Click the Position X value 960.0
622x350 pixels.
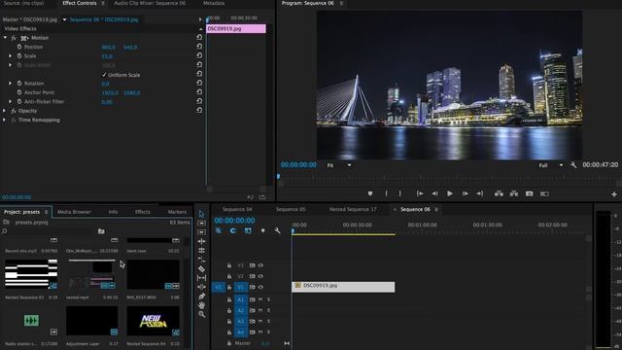(108, 48)
